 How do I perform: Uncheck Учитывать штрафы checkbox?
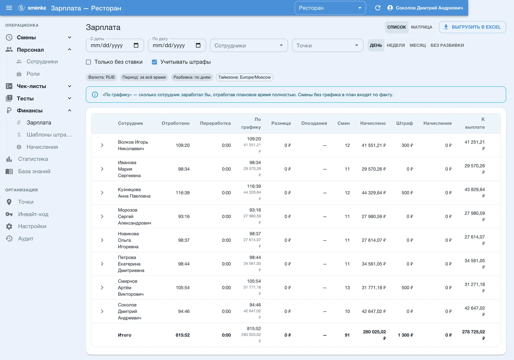[155, 62]
